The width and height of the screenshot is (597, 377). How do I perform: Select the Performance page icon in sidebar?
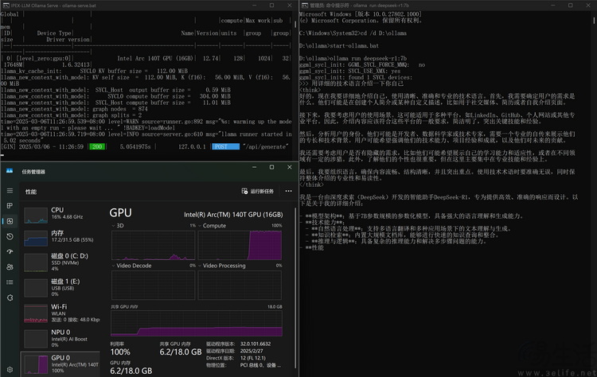click(x=10, y=221)
